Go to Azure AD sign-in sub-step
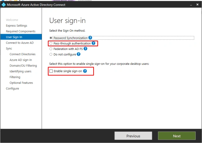 (21, 60)
